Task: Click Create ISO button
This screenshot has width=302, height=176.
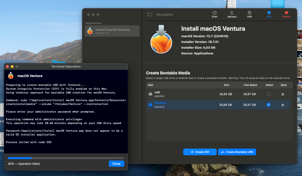Action: pyautogui.click(x=200, y=152)
